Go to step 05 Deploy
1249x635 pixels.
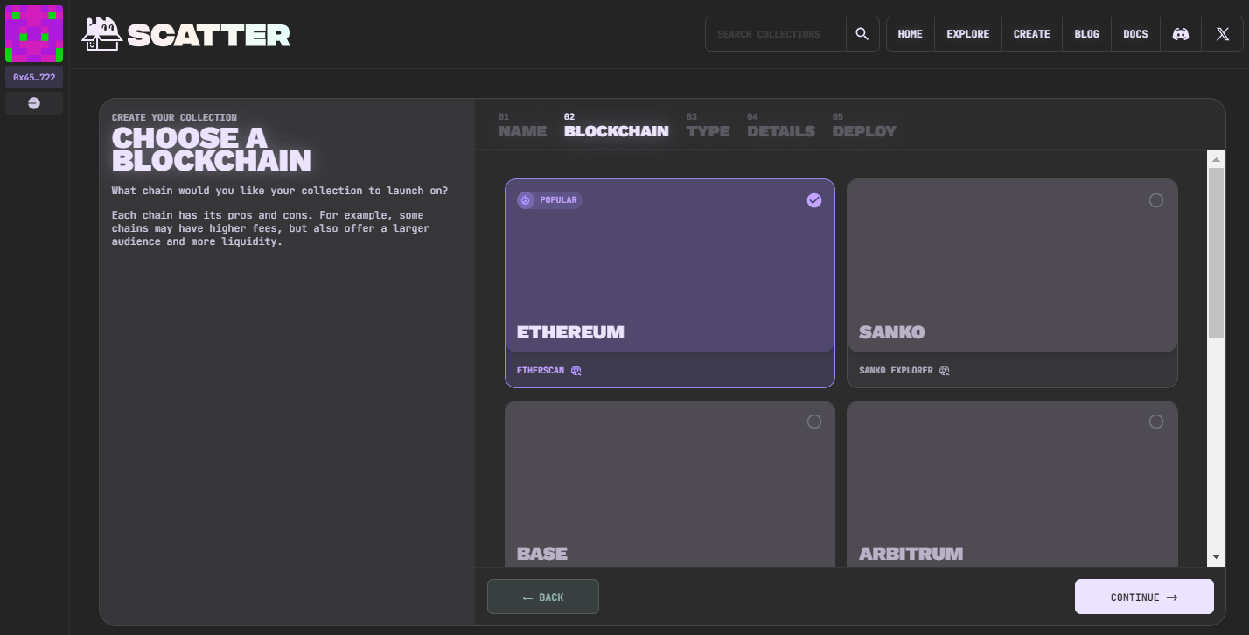pyautogui.click(x=864, y=126)
